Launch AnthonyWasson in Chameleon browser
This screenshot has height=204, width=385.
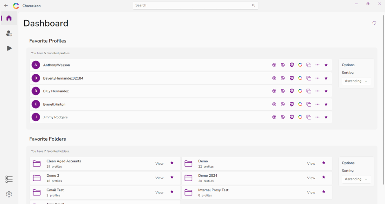tap(300, 65)
